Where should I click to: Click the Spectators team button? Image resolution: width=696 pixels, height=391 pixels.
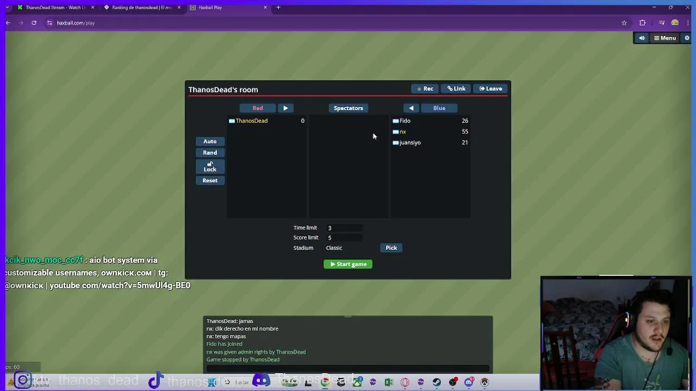click(x=349, y=108)
